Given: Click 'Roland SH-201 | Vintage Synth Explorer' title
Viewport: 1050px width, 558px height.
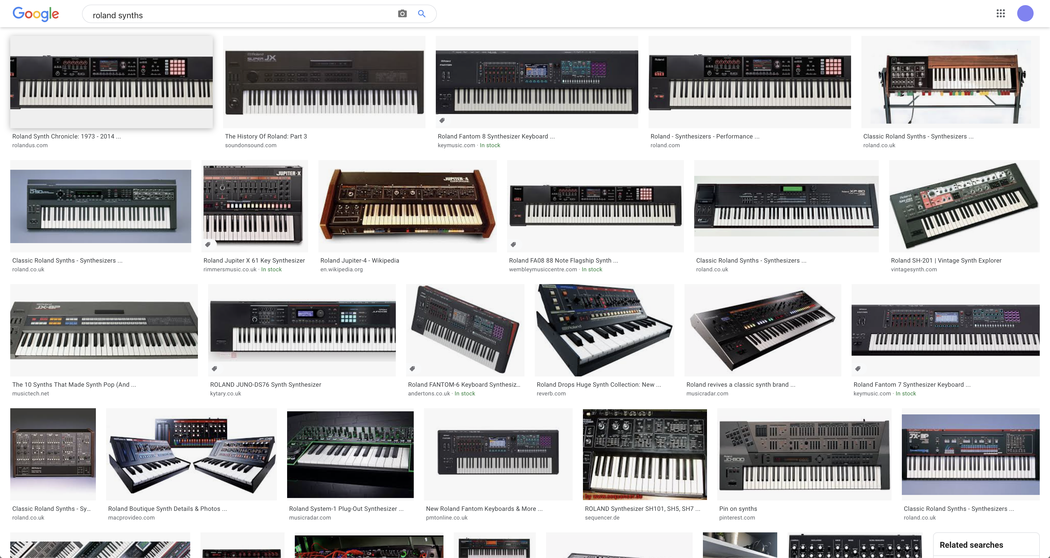Looking at the screenshot, I should [x=946, y=260].
